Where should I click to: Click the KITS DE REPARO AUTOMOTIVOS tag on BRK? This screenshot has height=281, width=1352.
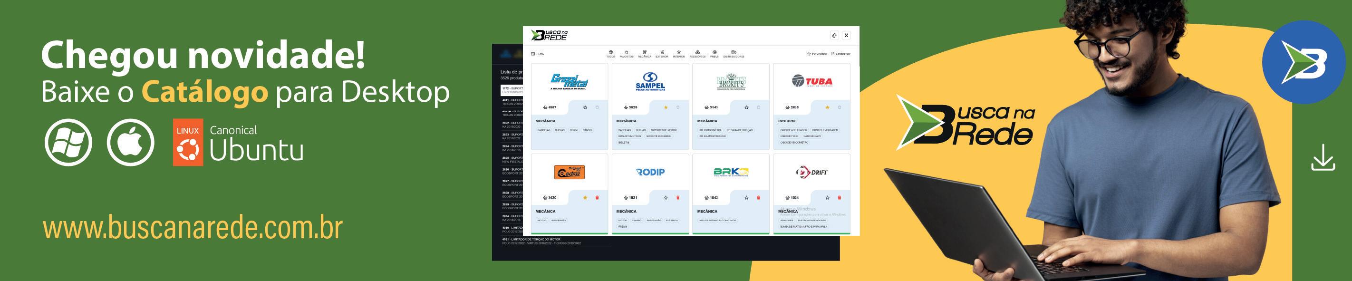tap(717, 220)
